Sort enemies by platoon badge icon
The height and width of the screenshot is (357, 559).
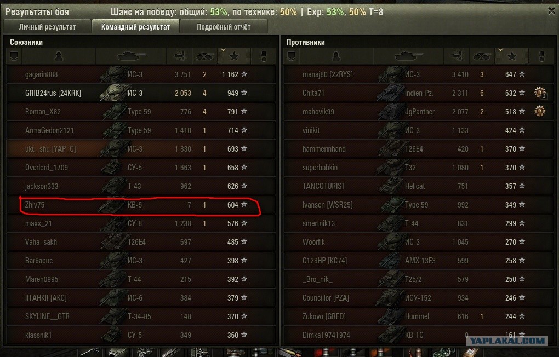291,56
